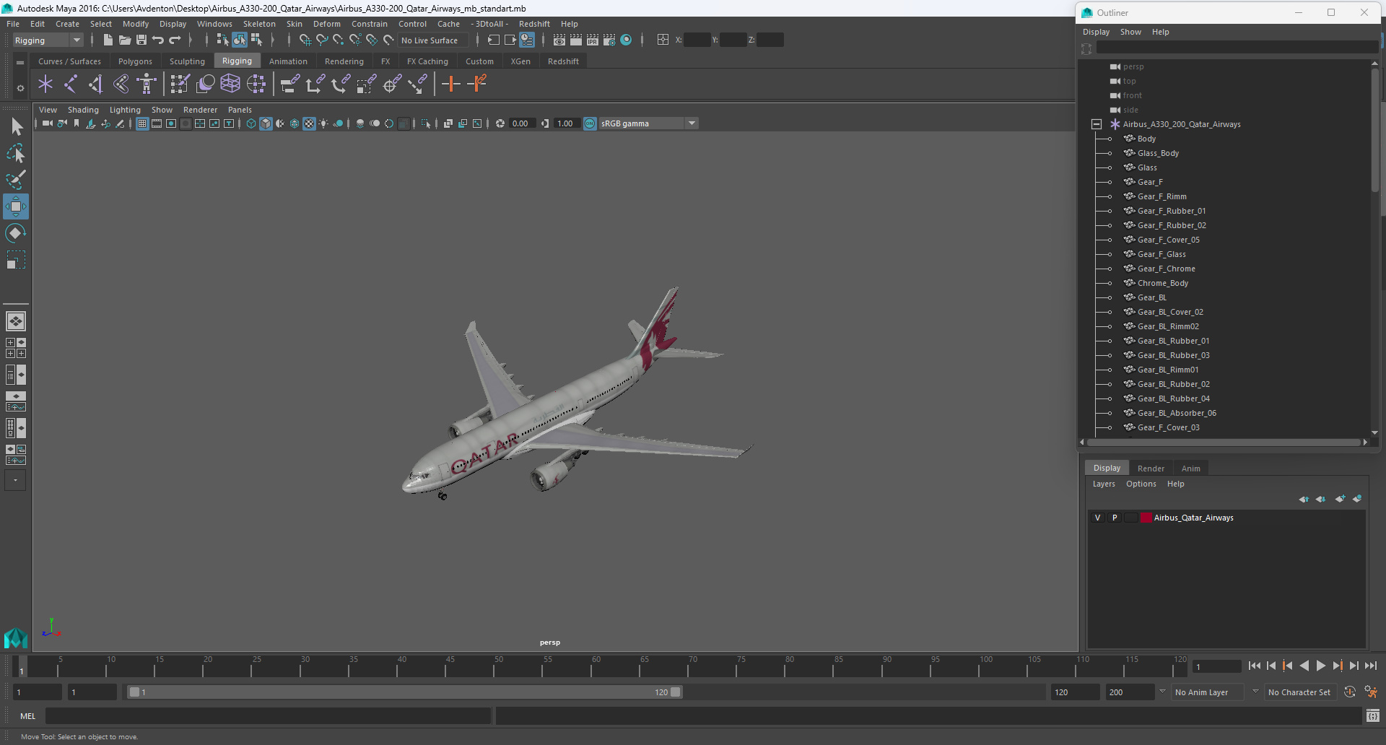Click the Create Locator shelf icon
1386x745 pixels.
point(45,84)
